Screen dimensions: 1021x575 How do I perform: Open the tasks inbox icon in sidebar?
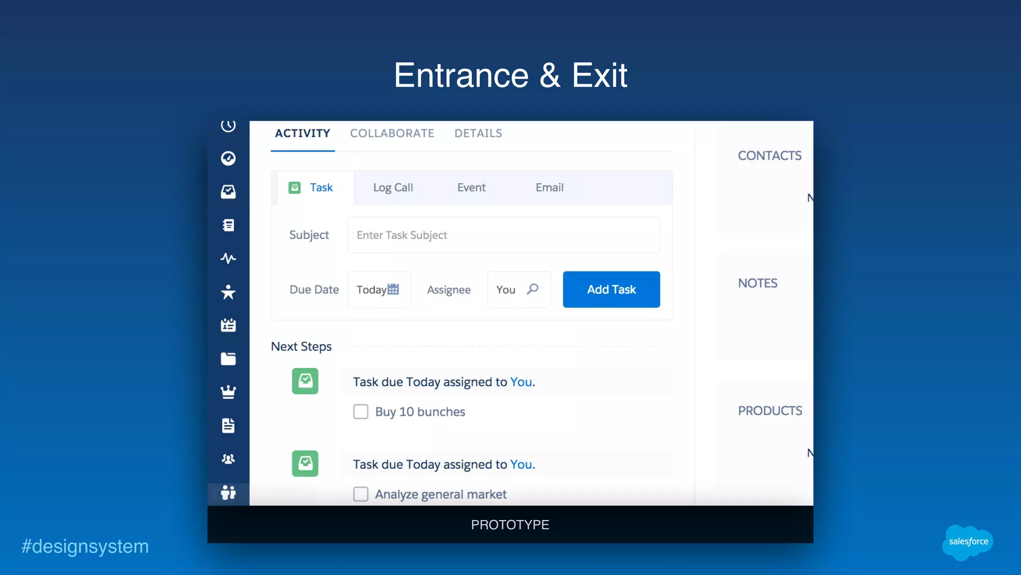point(228,192)
